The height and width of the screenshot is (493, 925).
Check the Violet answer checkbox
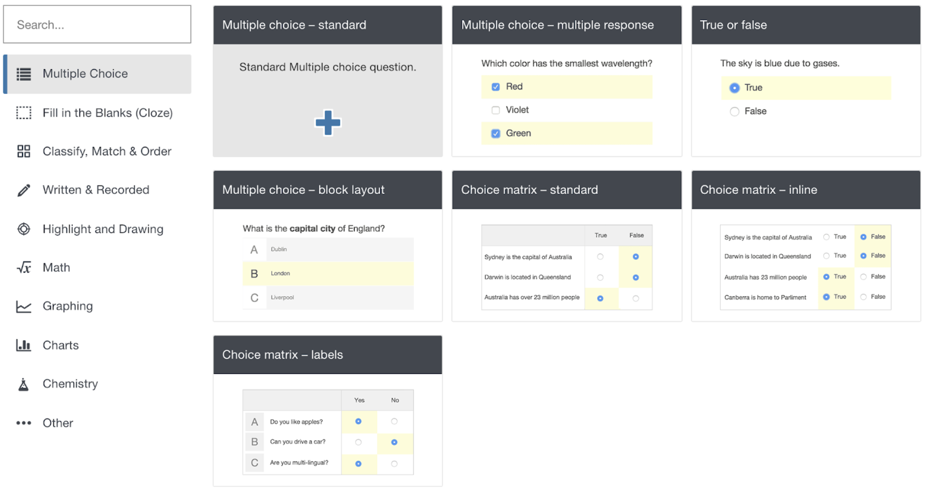coord(496,110)
